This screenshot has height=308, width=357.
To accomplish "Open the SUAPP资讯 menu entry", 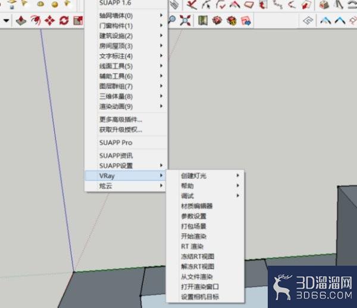I will (x=126, y=155).
